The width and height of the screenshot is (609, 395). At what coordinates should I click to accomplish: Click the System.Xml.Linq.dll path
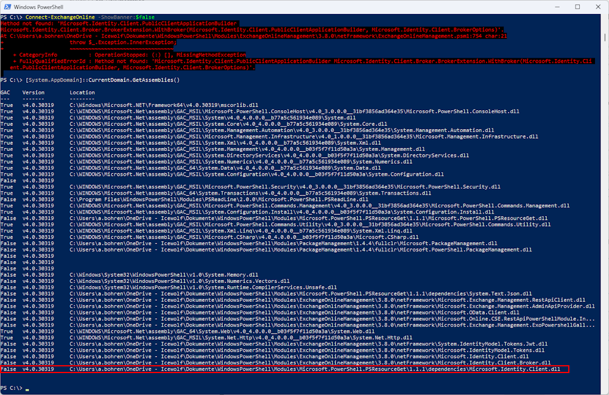(241, 231)
